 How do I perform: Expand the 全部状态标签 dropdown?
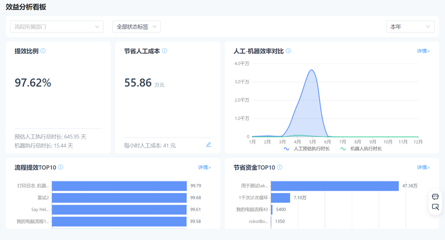coord(137,26)
